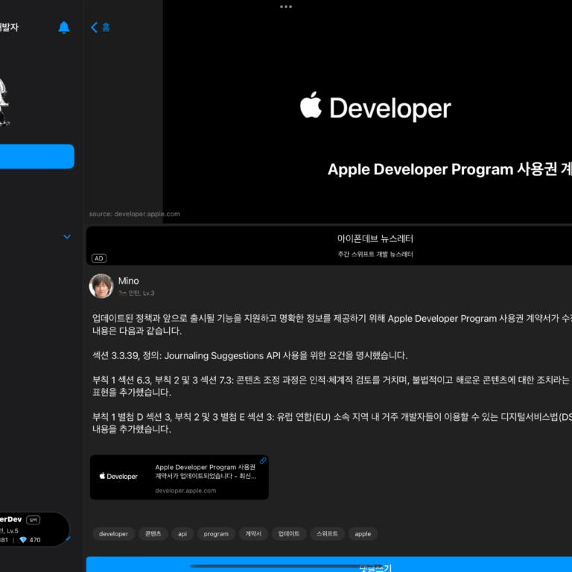The height and width of the screenshot is (572, 572).
Task: Tap Mino's profile avatar
Action: 101,286
